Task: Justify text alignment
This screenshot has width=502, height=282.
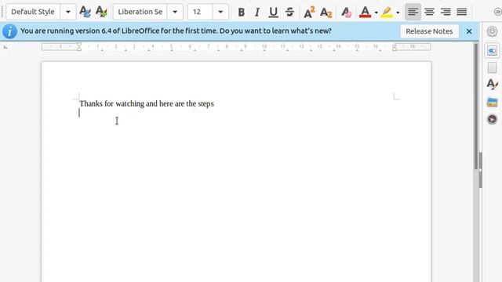Action: click(x=462, y=13)
